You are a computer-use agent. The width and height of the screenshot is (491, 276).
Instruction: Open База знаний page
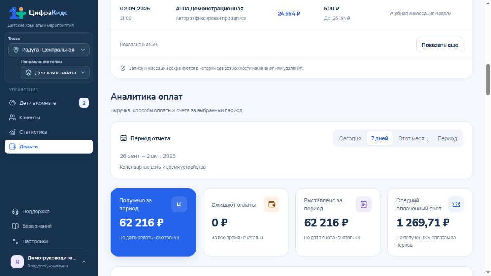pos(49,226)
